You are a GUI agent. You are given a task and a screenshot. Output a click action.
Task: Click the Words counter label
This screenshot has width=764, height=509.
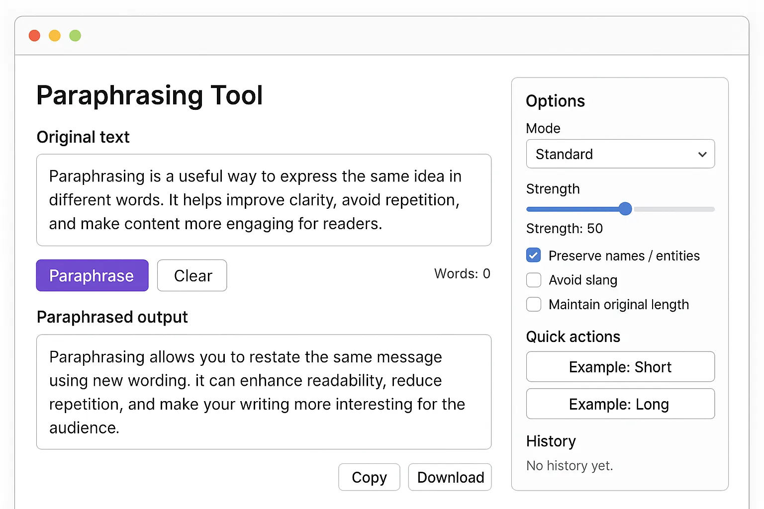(462, 273)
